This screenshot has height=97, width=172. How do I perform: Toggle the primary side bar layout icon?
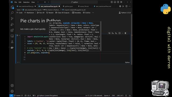[x=112, y=2]
